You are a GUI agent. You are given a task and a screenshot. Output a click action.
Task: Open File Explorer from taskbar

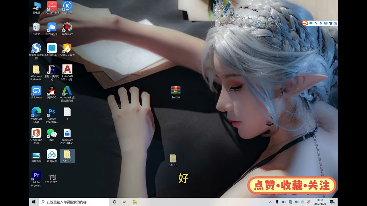(x=135, y=202)
